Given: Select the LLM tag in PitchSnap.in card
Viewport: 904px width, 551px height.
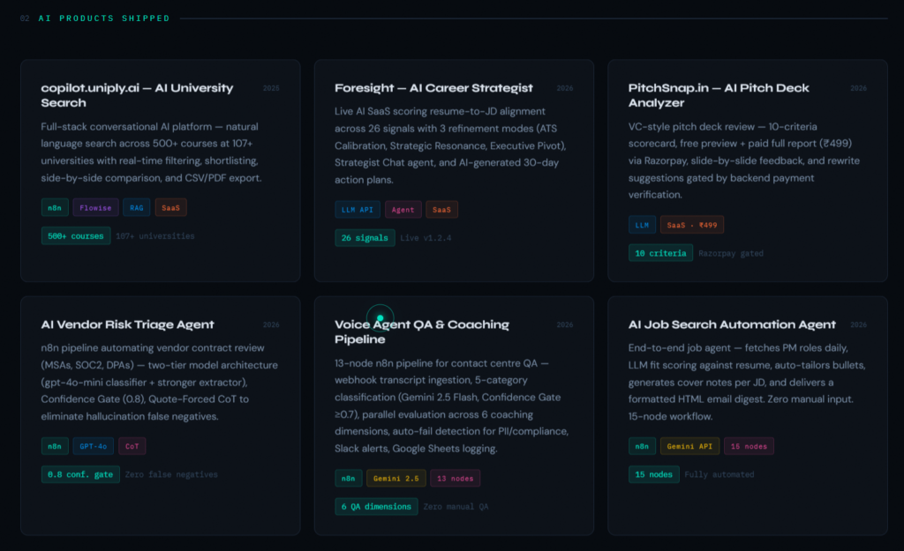Looking at the screenshot, I should (643, 225).
